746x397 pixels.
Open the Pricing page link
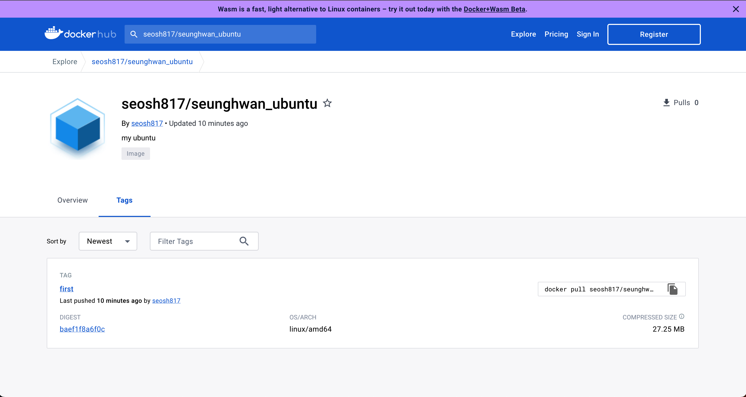click(556, 34)
